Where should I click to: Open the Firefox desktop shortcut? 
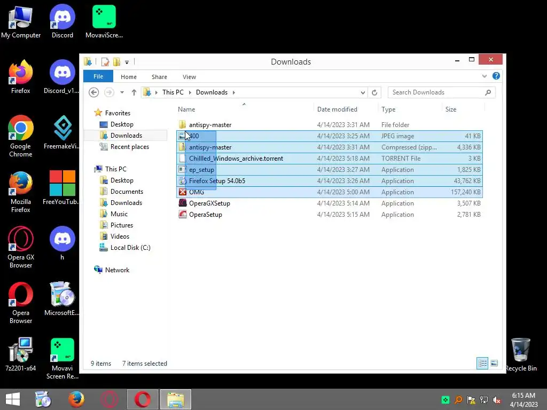(x=21, y=77)
